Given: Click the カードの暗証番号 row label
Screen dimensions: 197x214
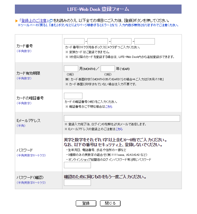Looking at the screenshot, I should pyautogui.click(x=30, y=98).
